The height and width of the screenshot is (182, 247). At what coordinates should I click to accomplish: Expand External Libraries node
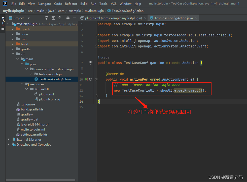pos(9,139)
